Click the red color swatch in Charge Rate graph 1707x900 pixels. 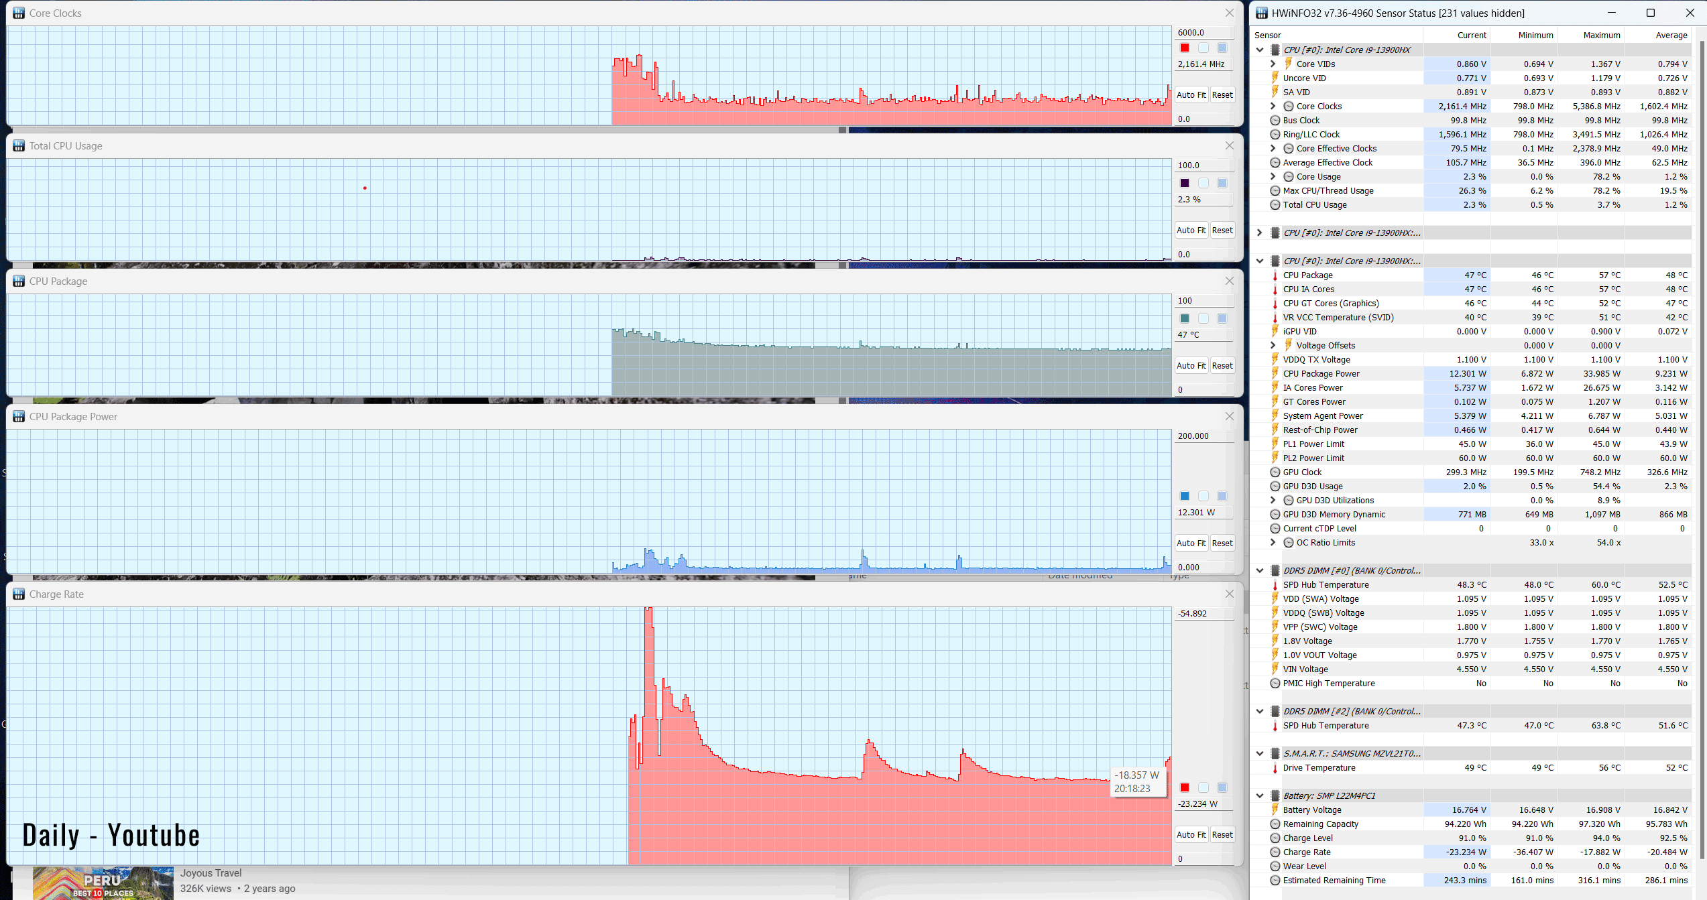point(1185,787)
